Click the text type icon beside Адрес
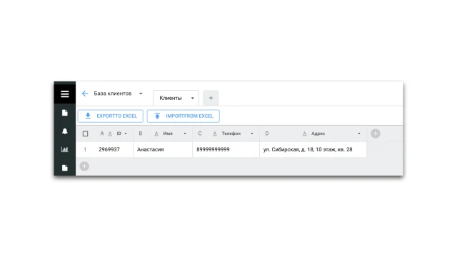Viewport: 457px width, 257px height. point(304,133)
